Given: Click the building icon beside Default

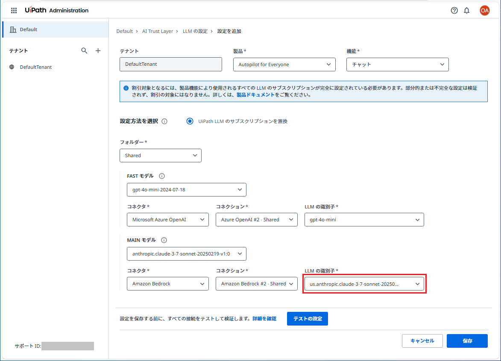Looking at the screenshot, I should pos(13,30).
